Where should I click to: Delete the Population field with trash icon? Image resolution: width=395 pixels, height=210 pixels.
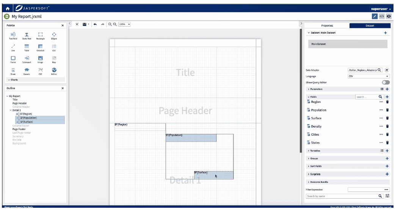387,110
